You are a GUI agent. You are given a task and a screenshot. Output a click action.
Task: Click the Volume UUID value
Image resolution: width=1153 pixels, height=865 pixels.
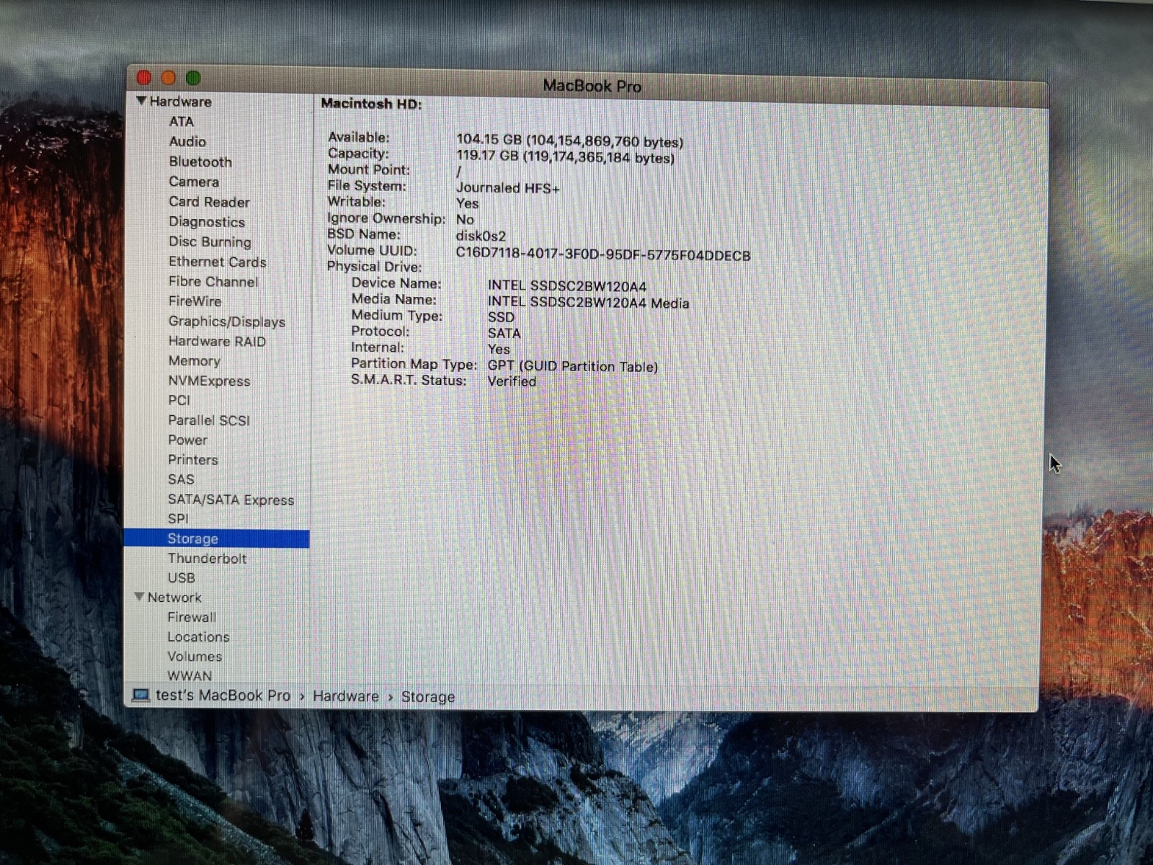tap(603, 255)
